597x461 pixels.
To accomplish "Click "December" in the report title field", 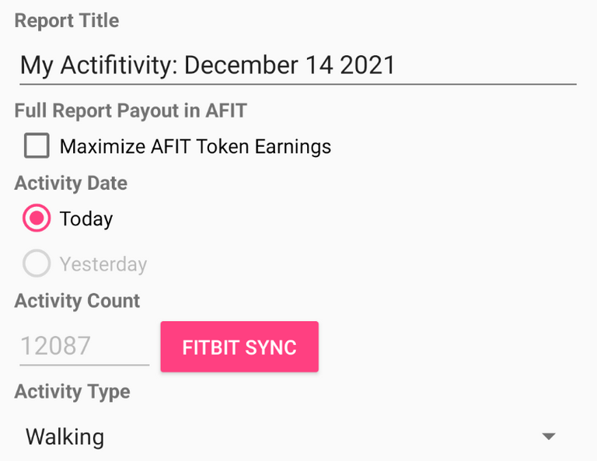I will point(243,65).
